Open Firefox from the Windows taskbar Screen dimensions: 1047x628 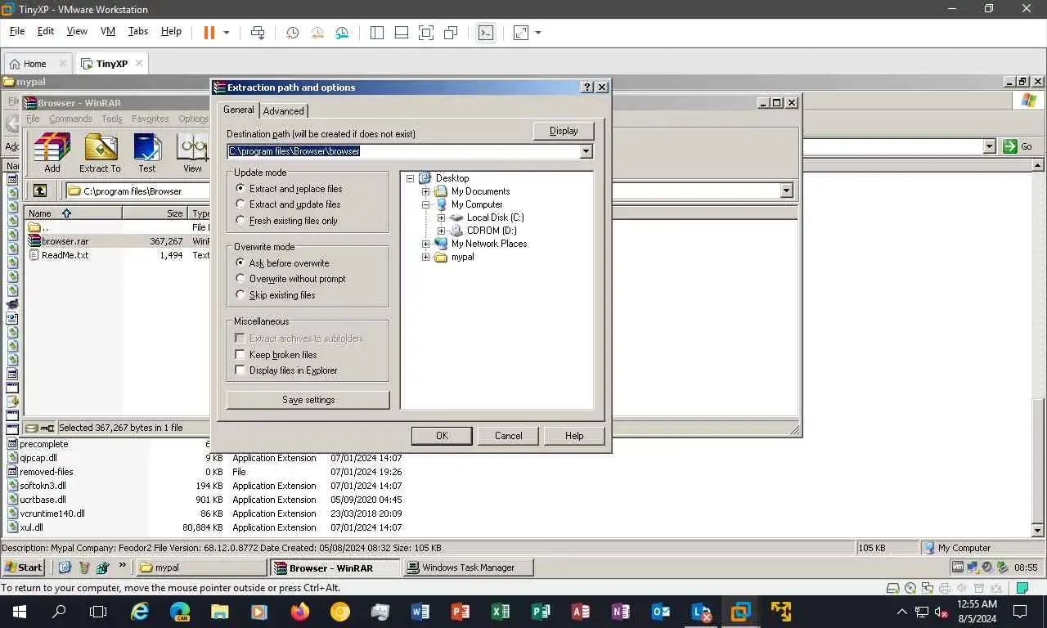point(300,611)
